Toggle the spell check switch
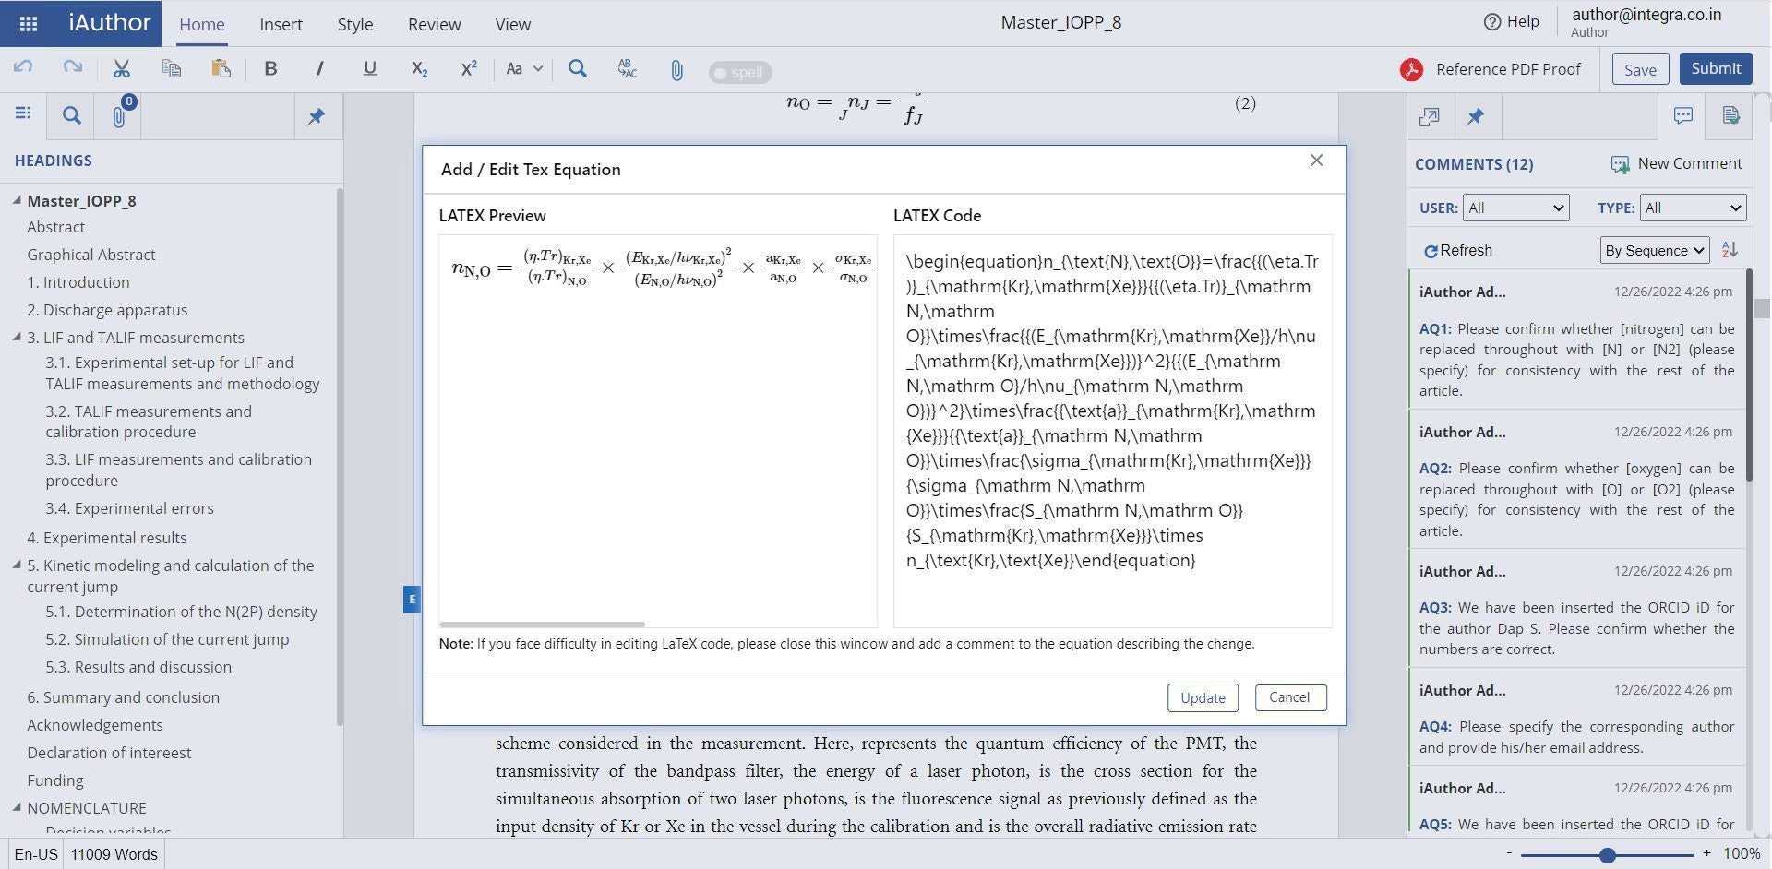The height and width of the screenshot is (869, 1772). pos(740,72)
